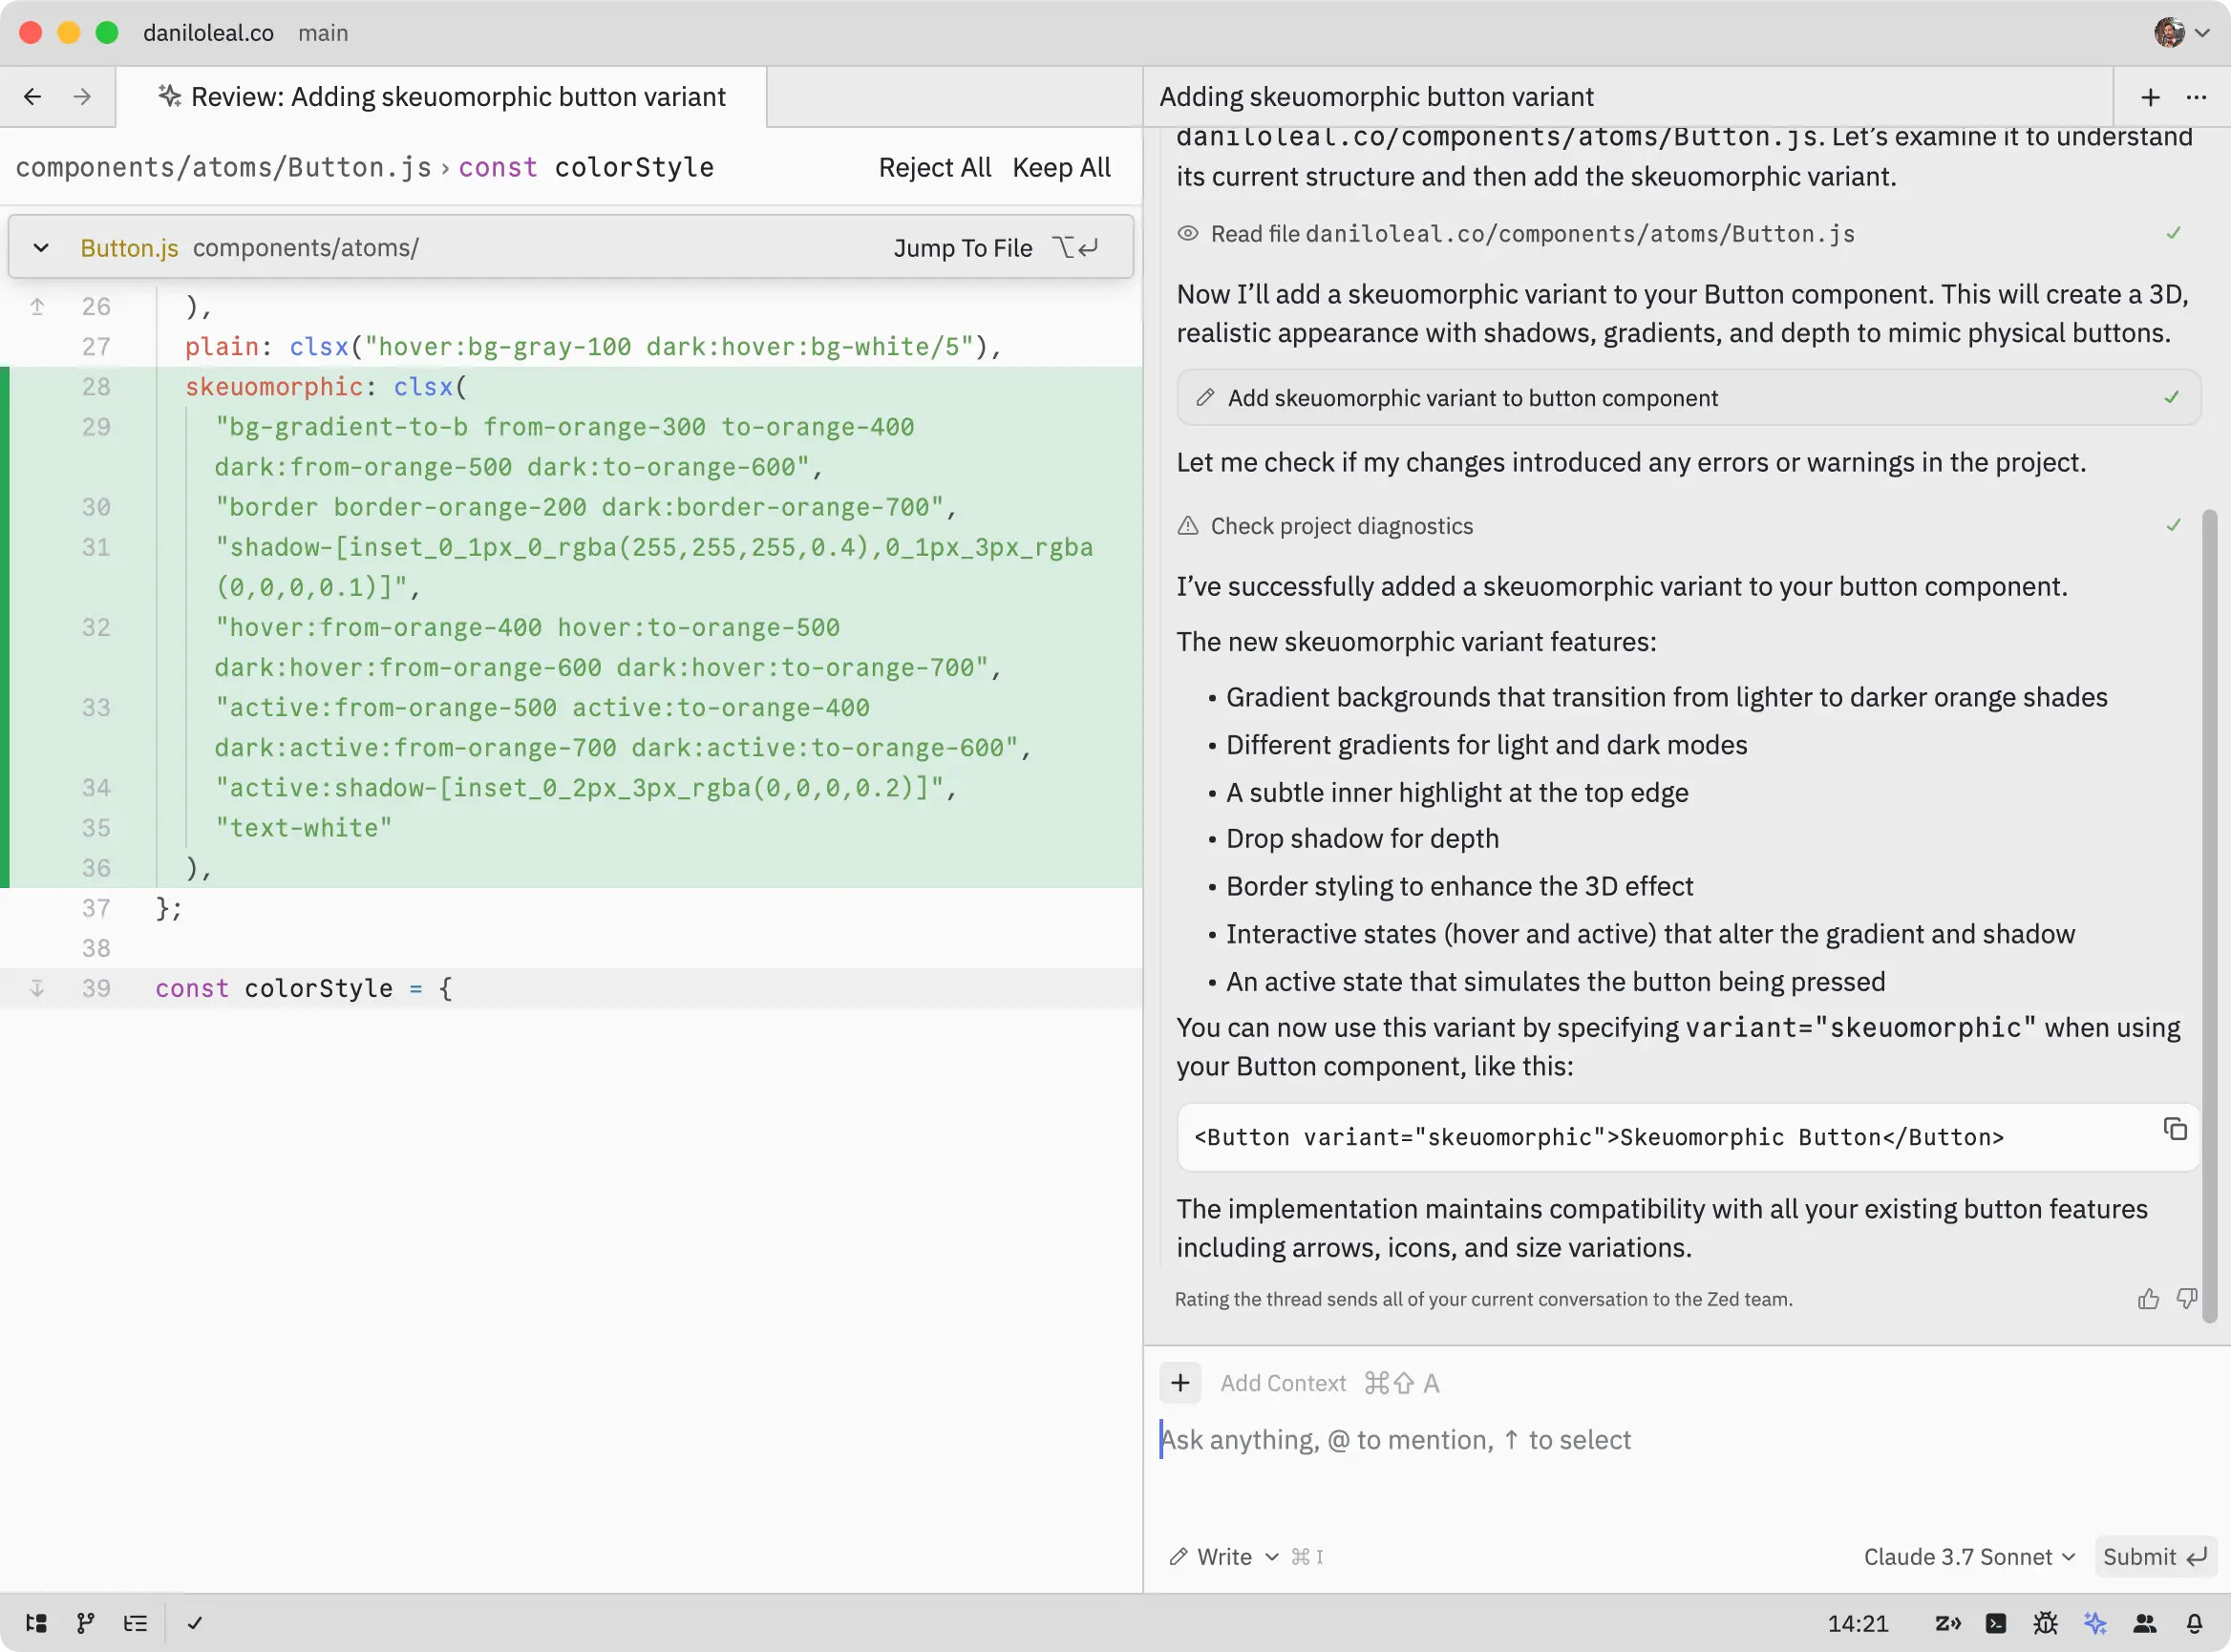Reject All changes

click(x=934, y=167)
